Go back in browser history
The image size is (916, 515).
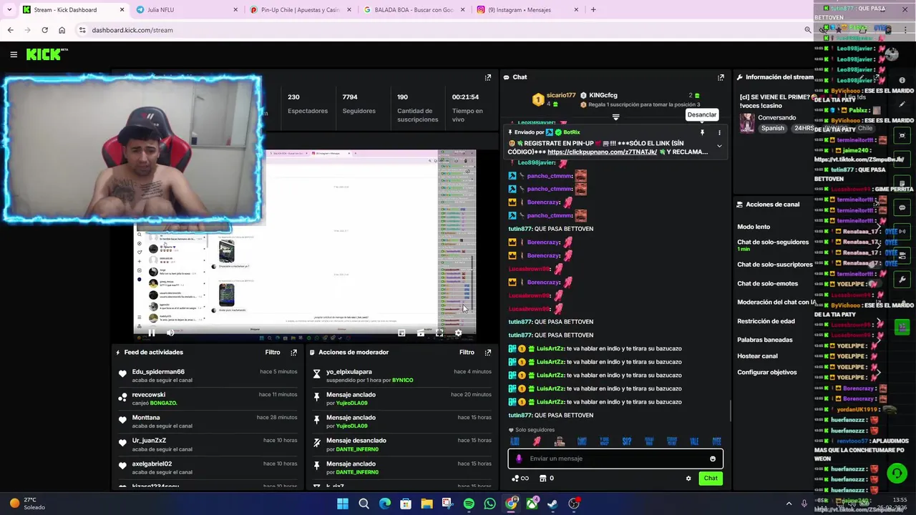click(x=10, y=30)
